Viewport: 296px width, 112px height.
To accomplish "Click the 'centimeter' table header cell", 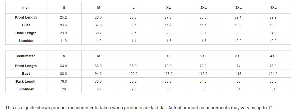I will point(26,56).
